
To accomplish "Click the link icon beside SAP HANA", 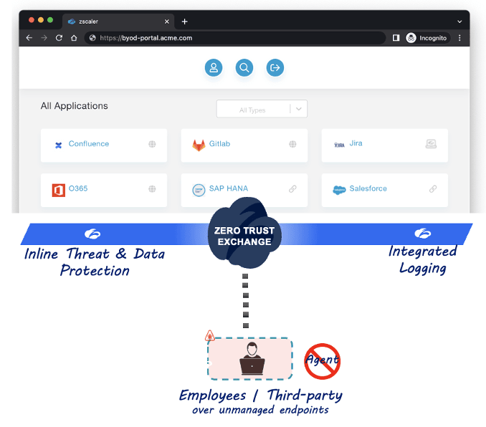I will 292,189.
